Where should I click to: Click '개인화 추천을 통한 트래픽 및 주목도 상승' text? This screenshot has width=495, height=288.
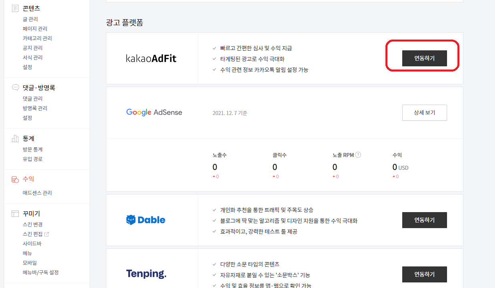coord(267,210)
